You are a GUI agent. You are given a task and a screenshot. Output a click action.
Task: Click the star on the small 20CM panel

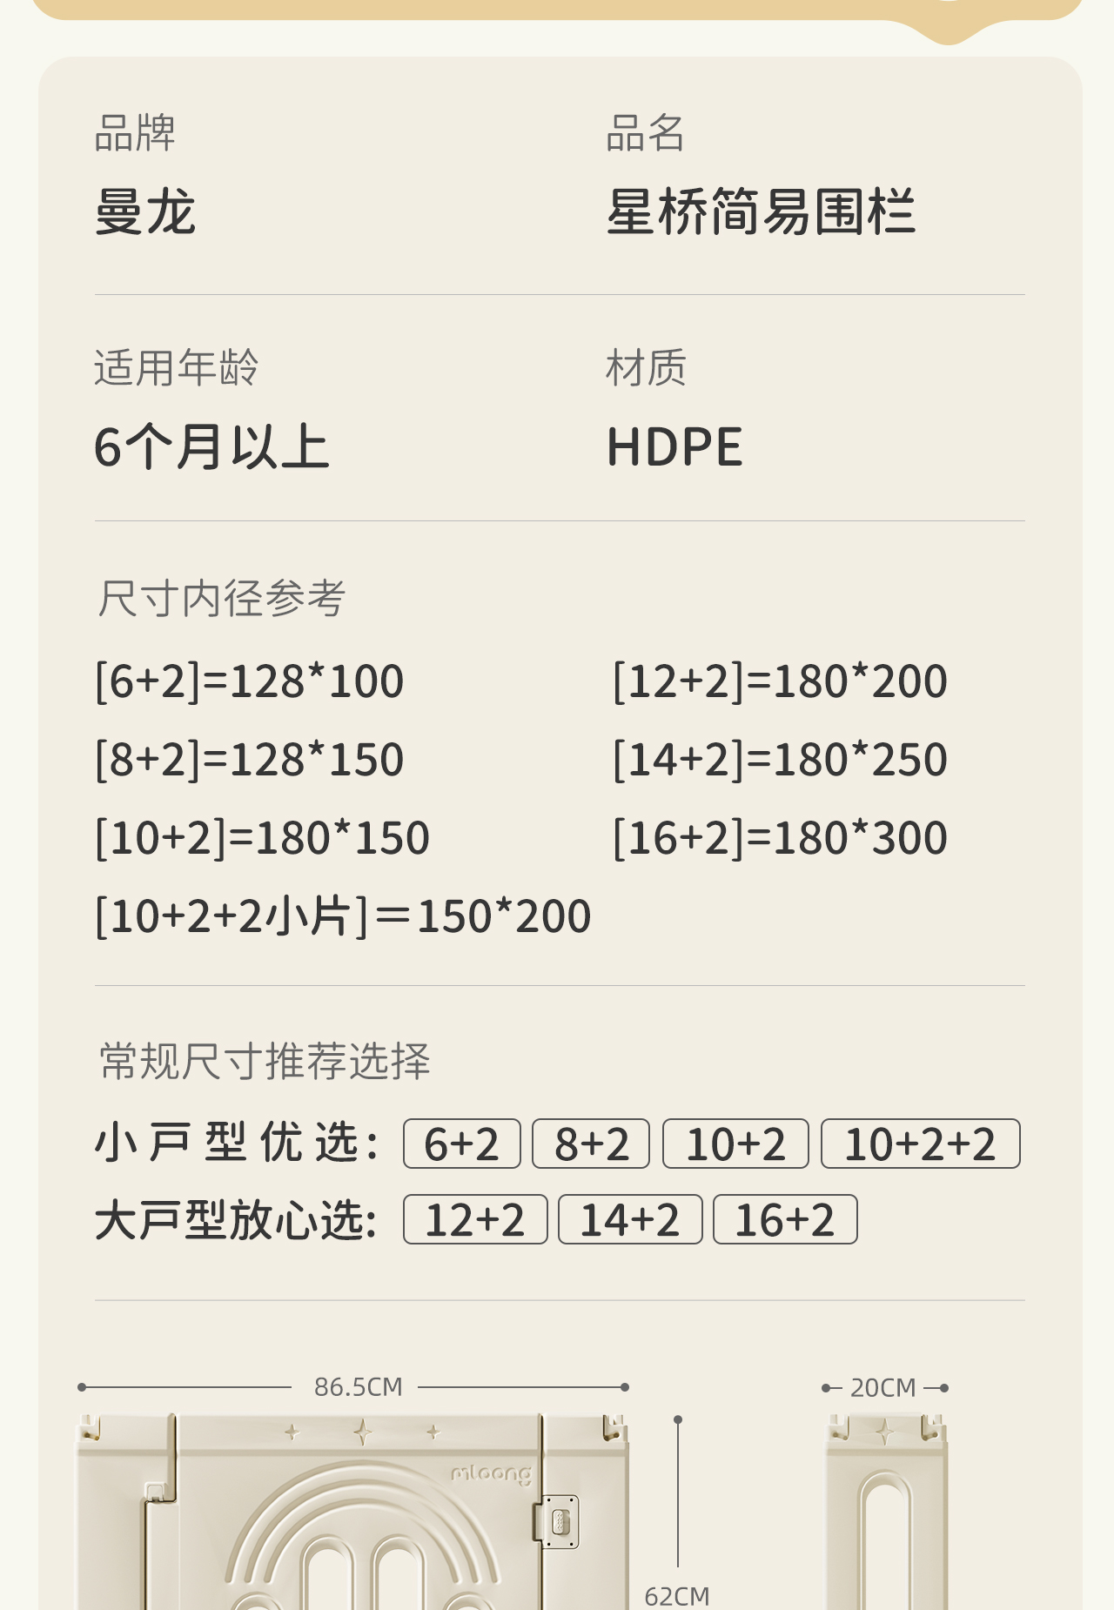[x=884, y=1432]
